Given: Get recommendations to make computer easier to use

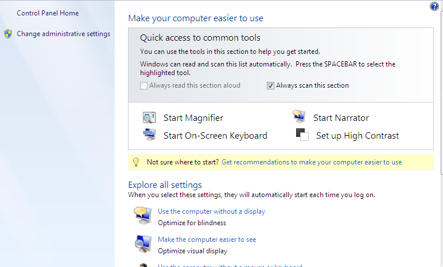Looking at the screenshot, I should point(312,162).
